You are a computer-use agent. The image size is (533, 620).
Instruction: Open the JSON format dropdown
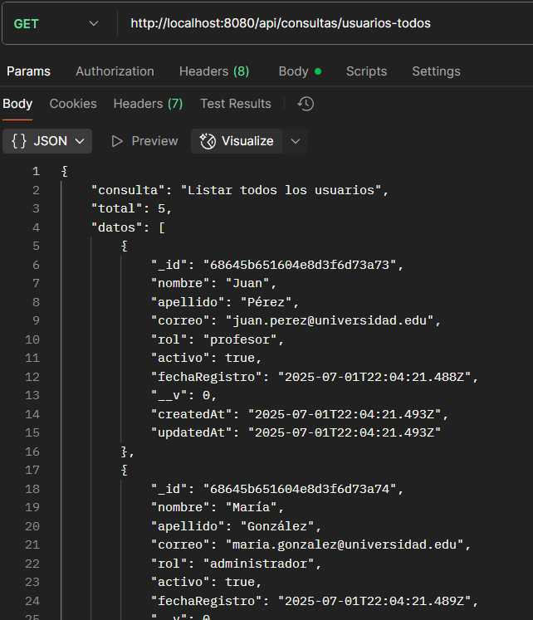pos(47,141)
